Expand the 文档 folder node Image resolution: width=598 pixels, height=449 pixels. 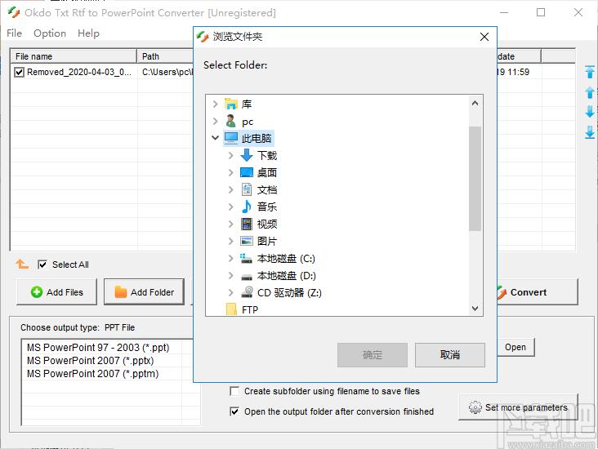[x=230, y=189]
